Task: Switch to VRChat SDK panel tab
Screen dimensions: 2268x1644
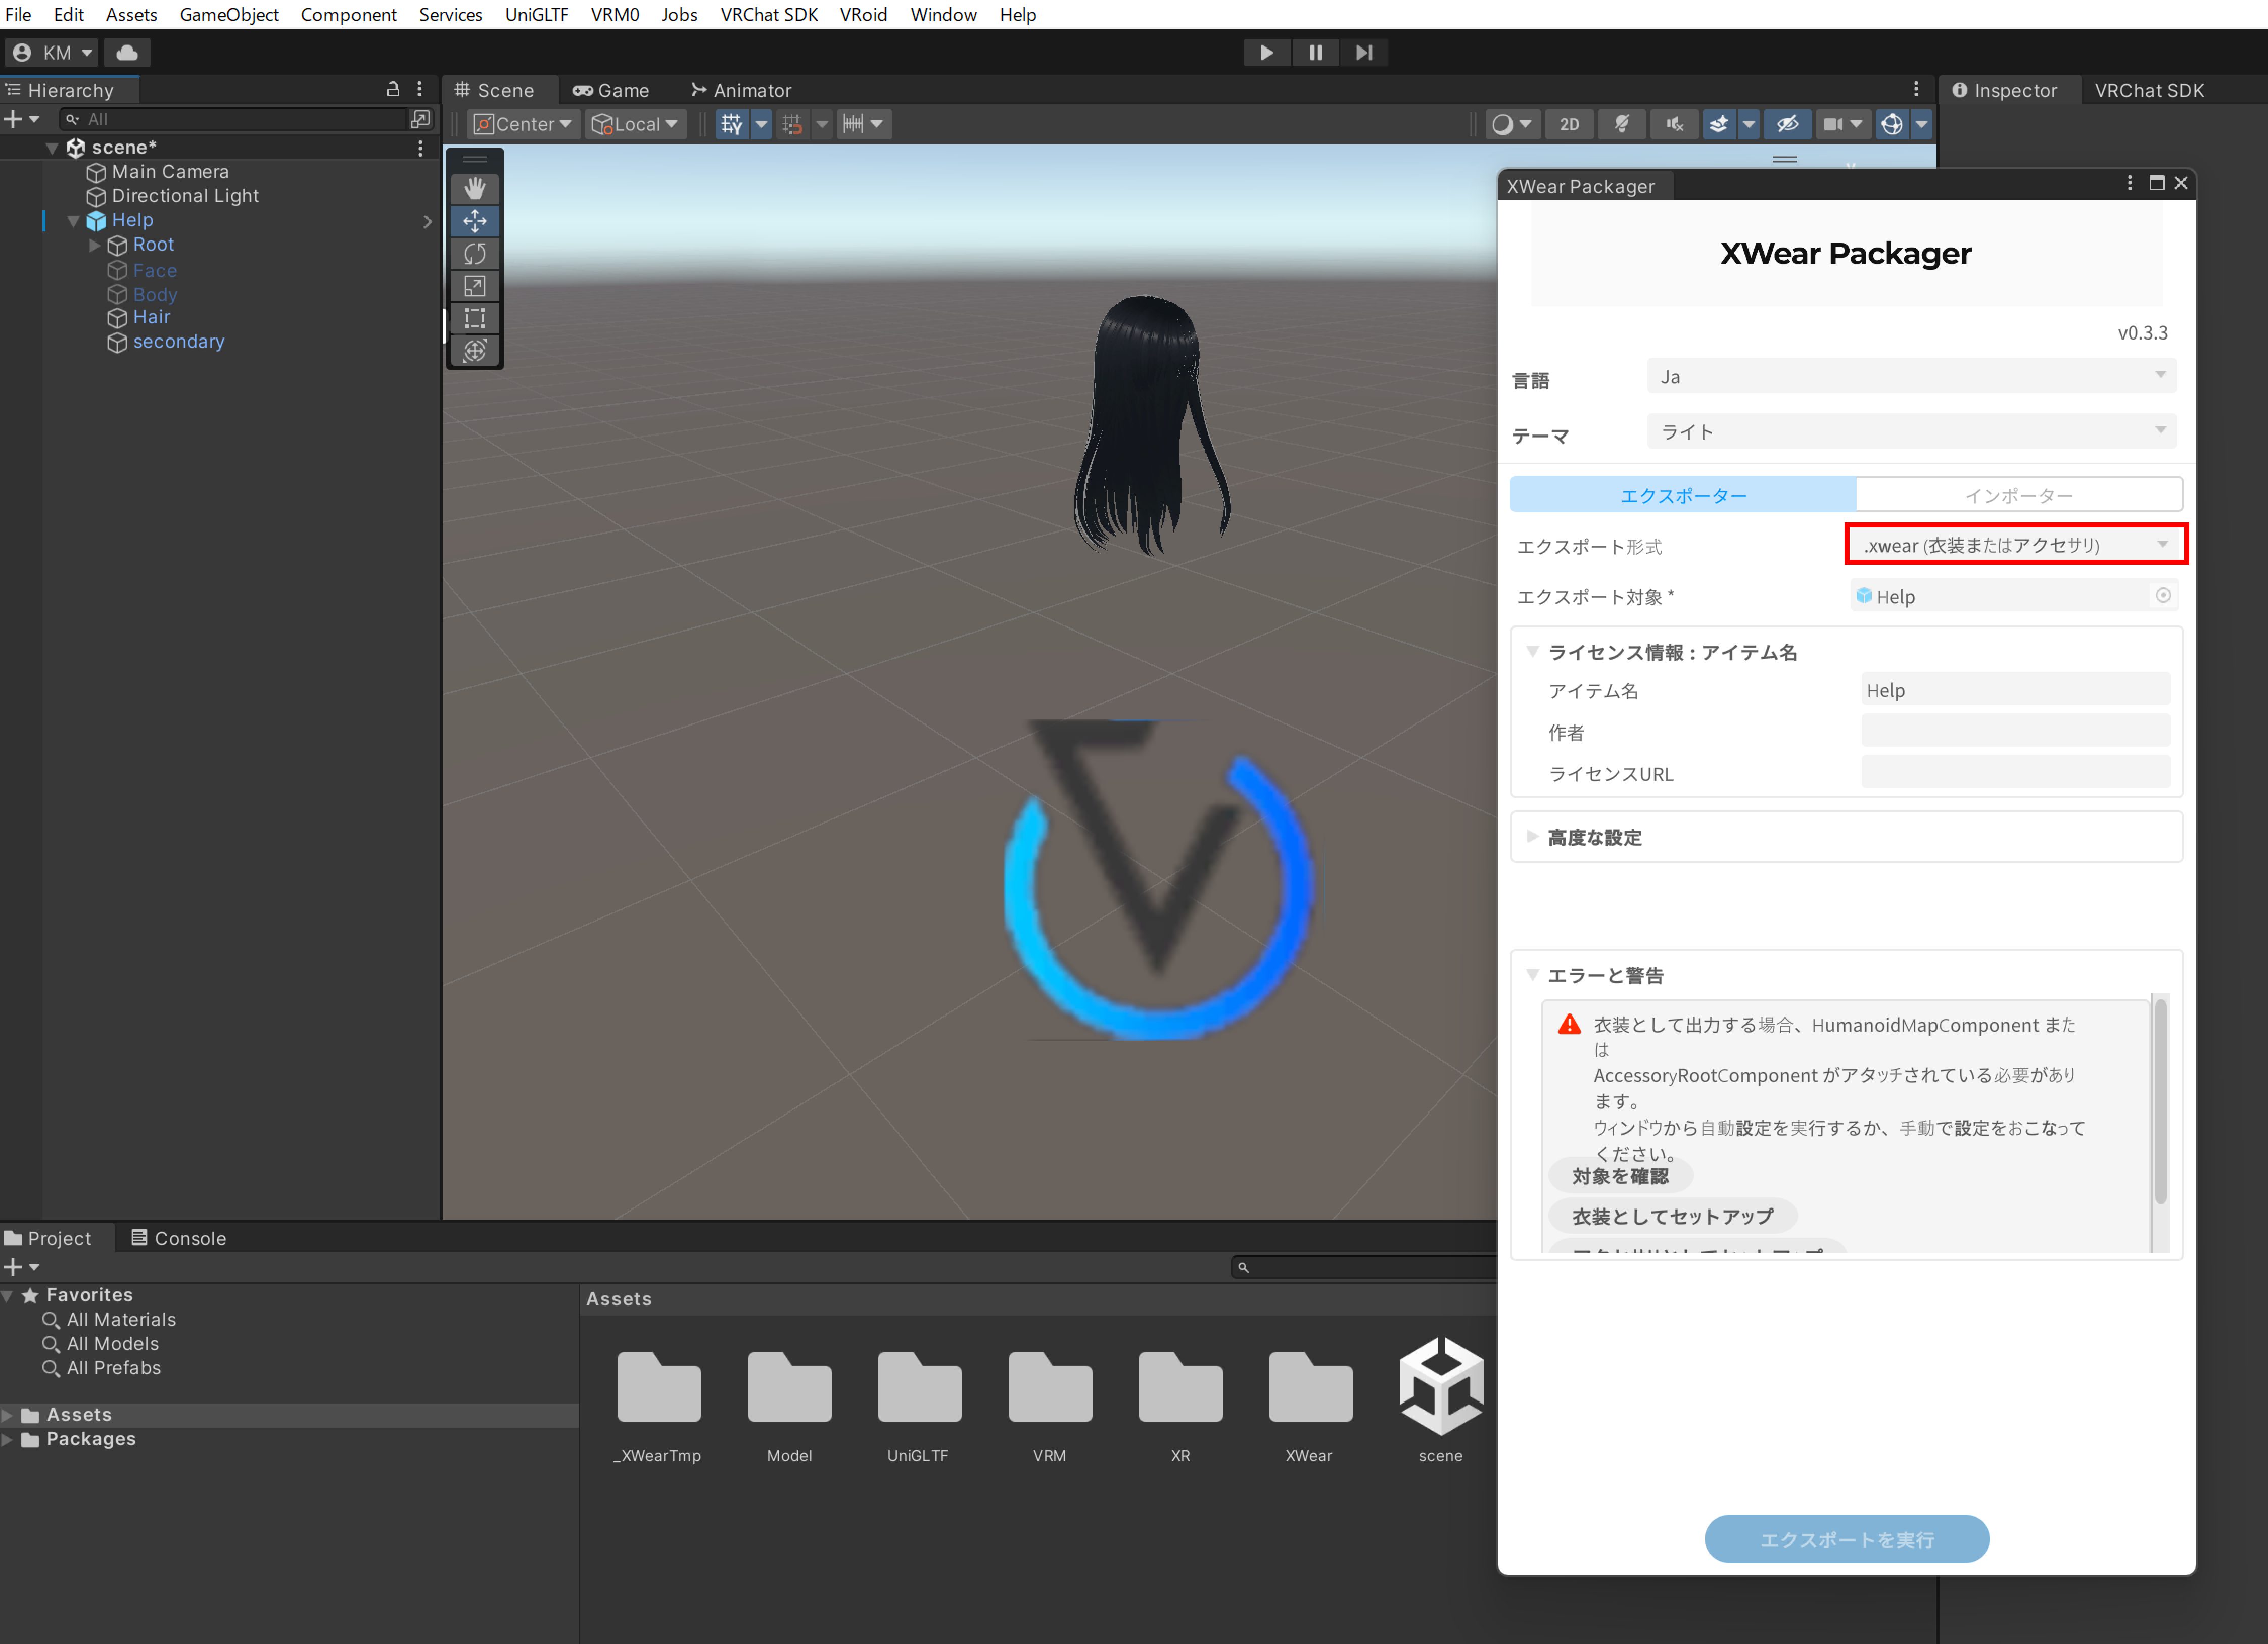Action: 2149,90
